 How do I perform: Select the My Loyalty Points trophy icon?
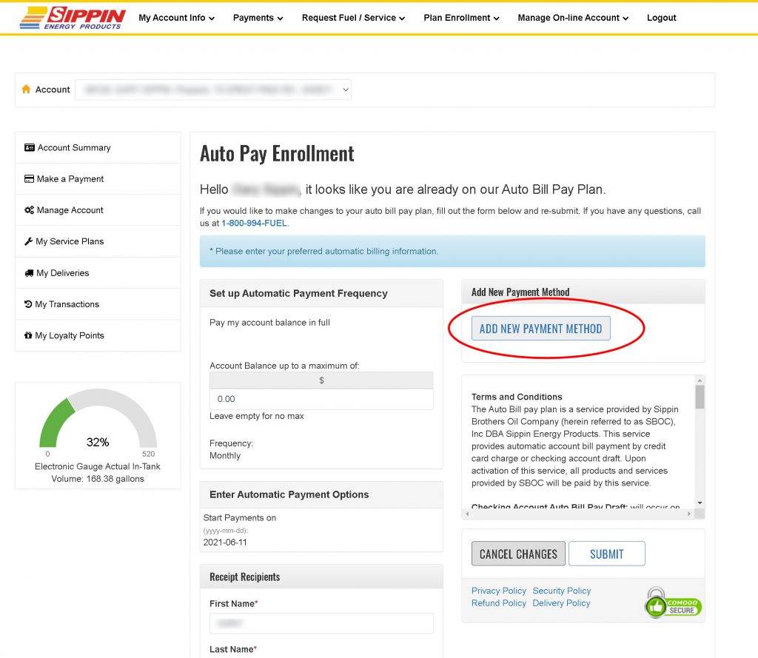click(x=30, y=335)
